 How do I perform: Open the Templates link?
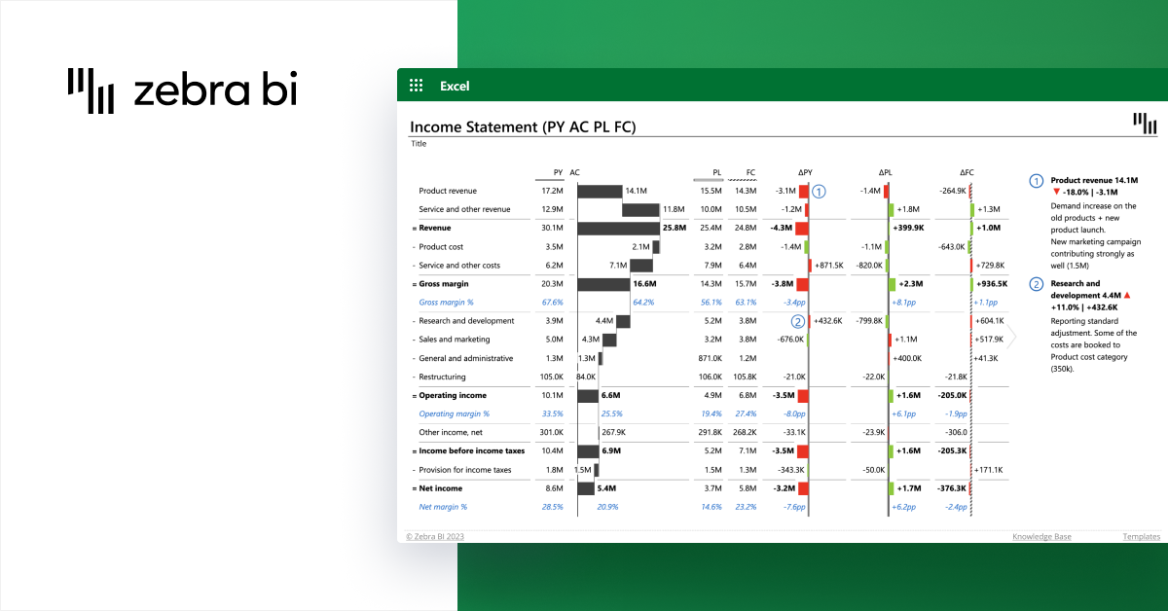tap(1141, 537)
